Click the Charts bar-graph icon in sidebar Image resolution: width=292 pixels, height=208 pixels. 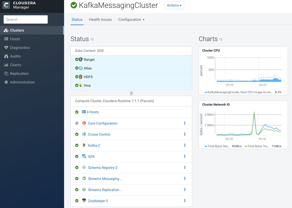click(x=6, y=65)
